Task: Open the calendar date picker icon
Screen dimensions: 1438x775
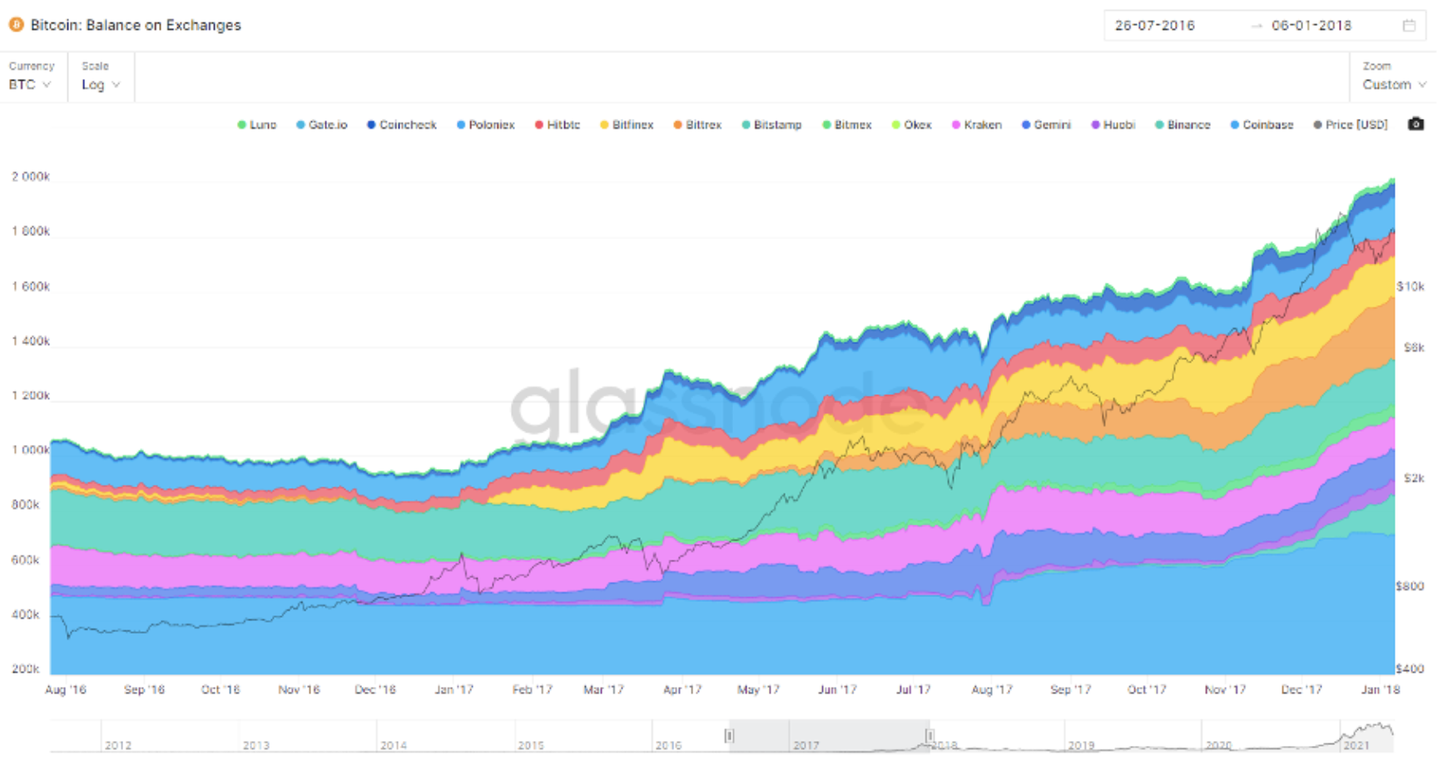Action: coord(1409,26)
